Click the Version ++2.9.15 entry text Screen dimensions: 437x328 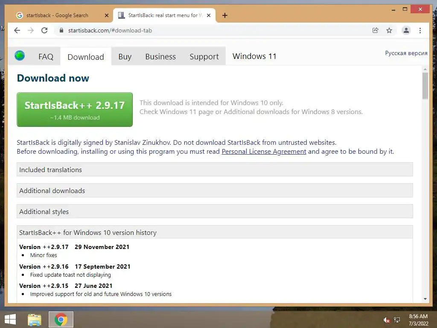tap(44, 286)
